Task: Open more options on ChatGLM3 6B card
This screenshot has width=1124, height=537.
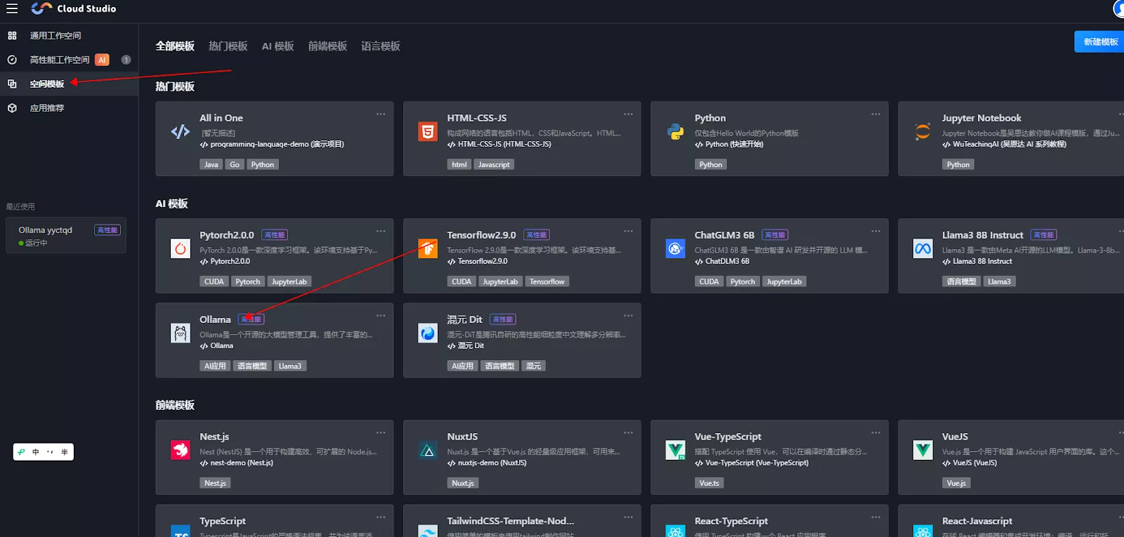Action: coord(875,231)
